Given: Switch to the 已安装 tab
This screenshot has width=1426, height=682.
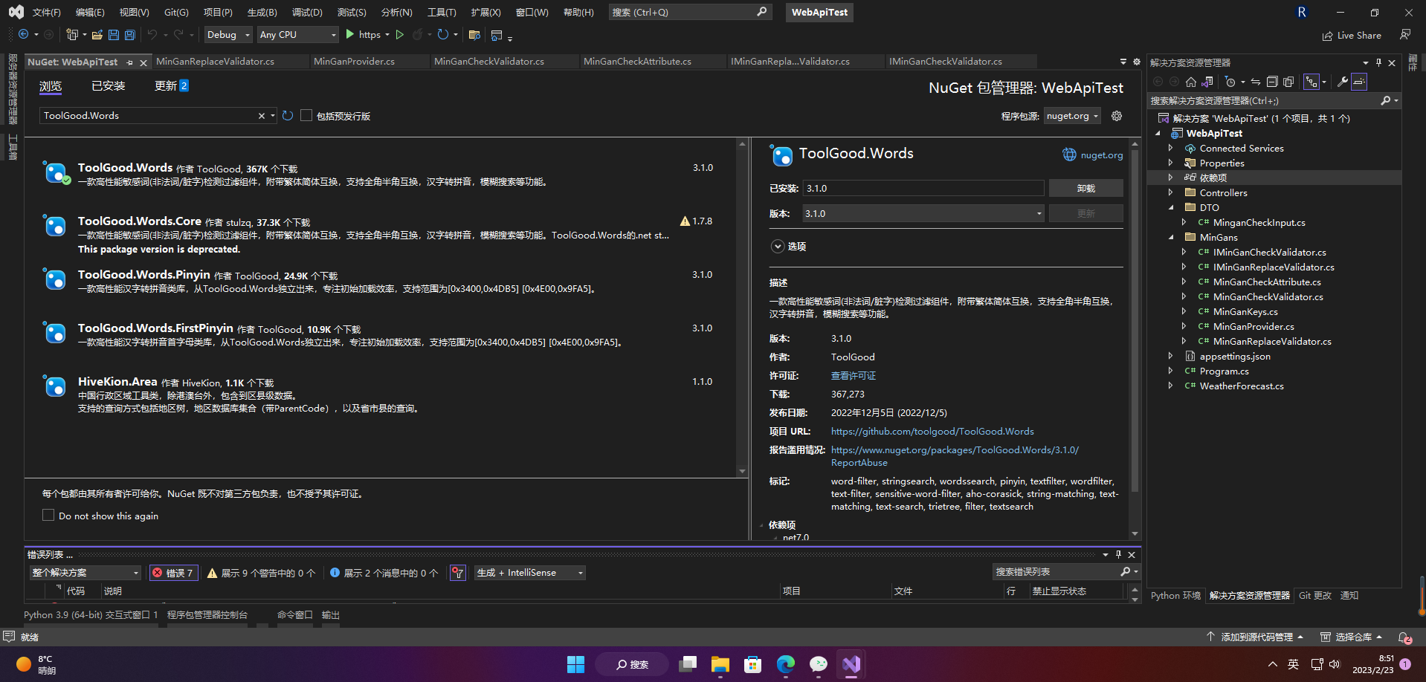Looking at the screenshot, I should (108, 85).
